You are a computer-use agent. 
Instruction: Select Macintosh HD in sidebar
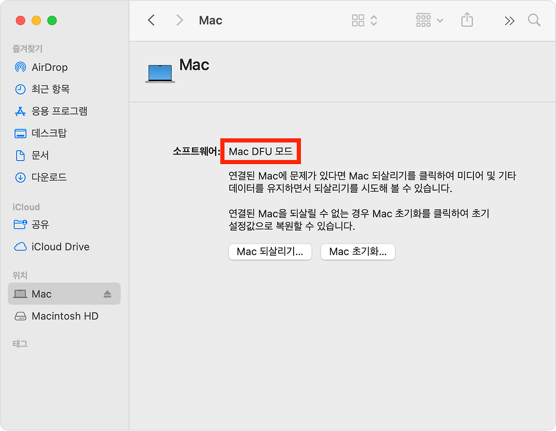coord(64,316)
